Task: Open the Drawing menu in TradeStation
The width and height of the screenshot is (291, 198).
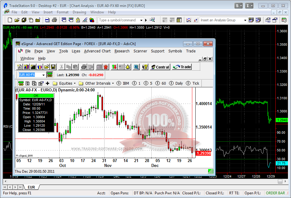Action: click(x=79, y=12)
